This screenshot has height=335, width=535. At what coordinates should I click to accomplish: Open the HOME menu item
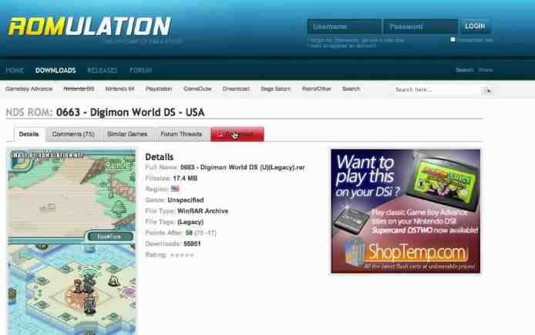[15, 71]
